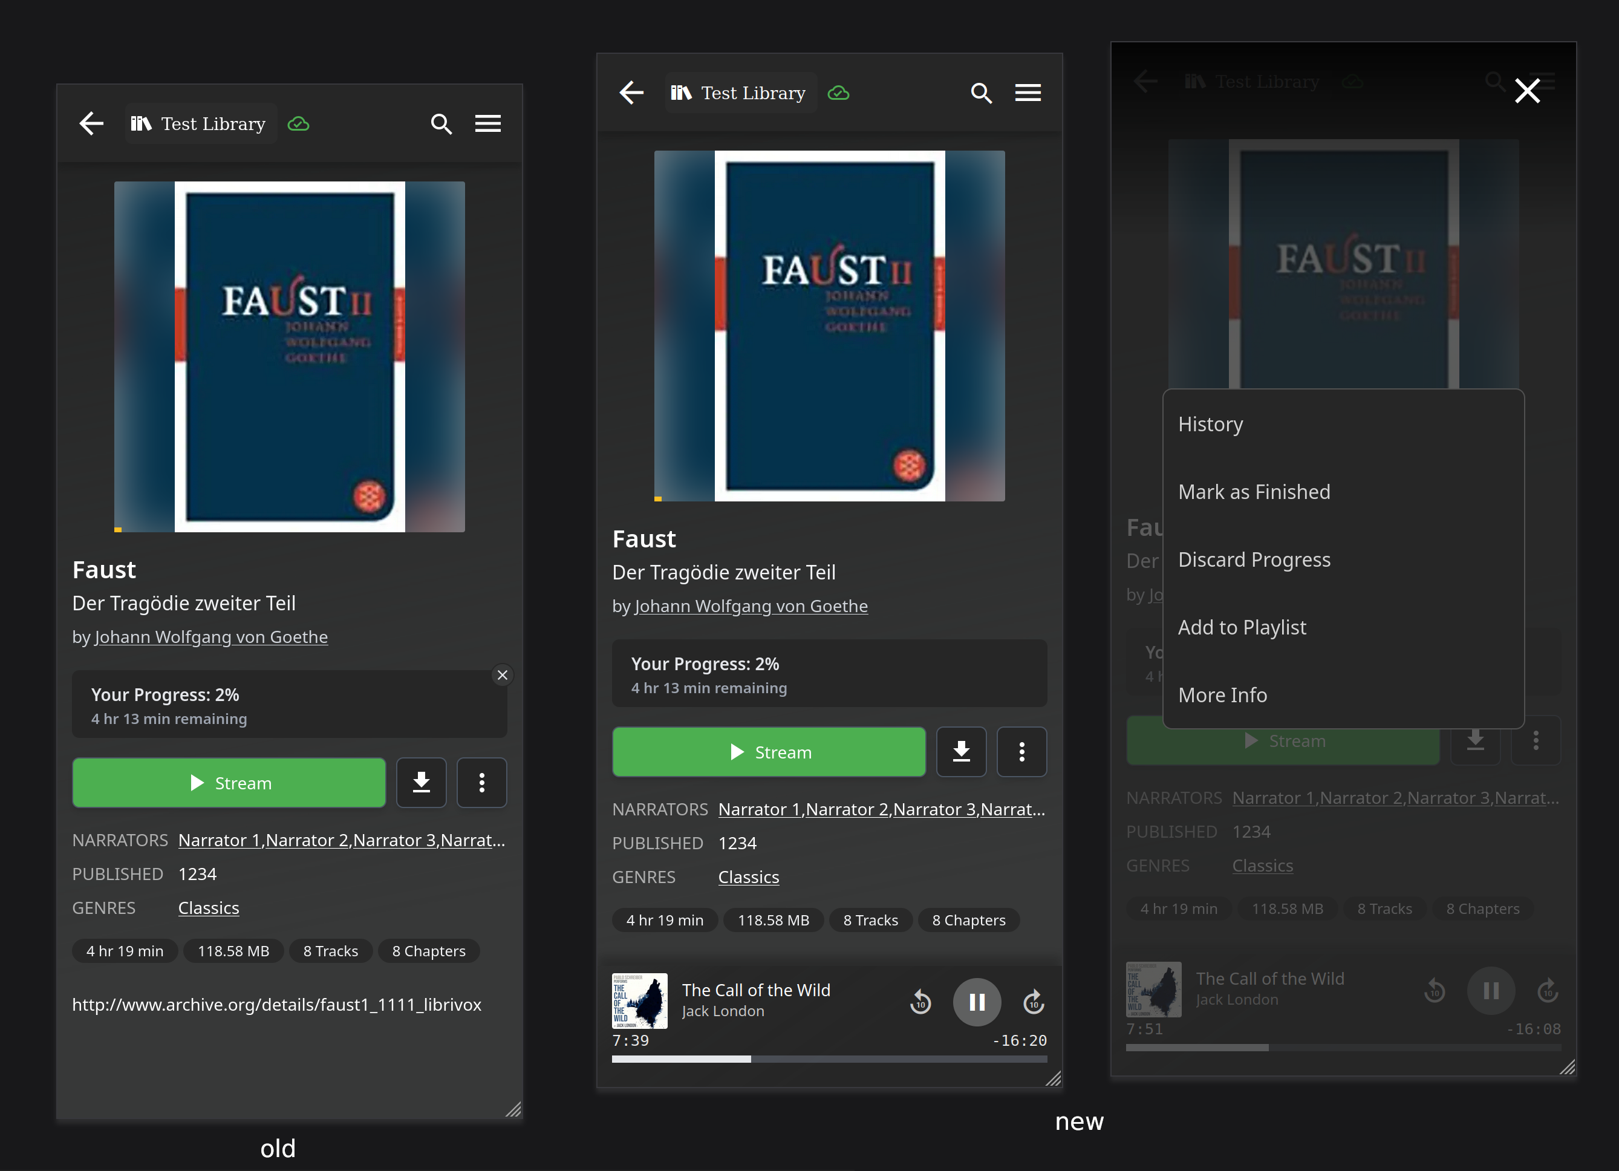
Task: Click '8 Tracks' chip in old window
Action: click(330, 951)
